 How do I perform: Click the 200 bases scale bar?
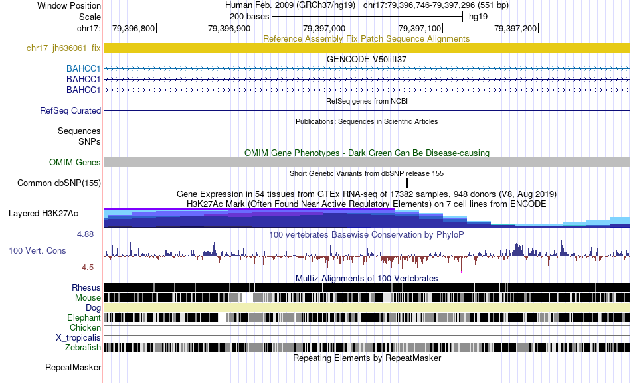[367, 17]
